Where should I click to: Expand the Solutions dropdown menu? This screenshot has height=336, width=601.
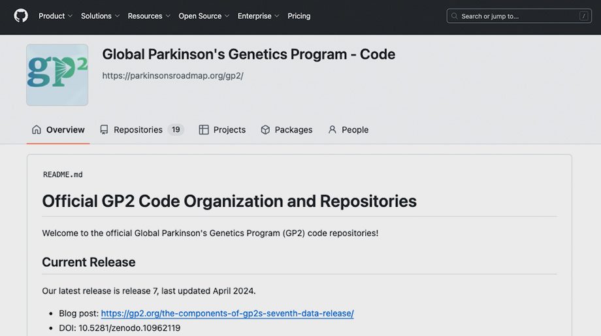100,16
